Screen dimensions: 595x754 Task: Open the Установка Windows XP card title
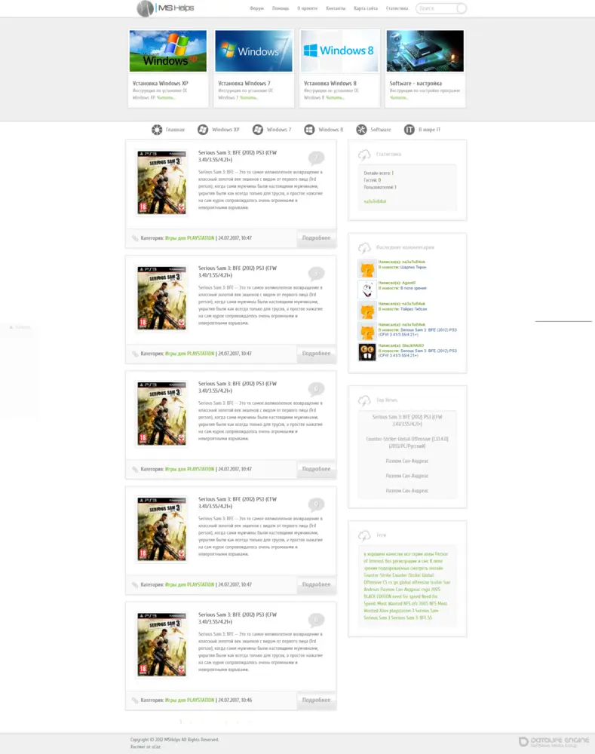coord(160,83)
